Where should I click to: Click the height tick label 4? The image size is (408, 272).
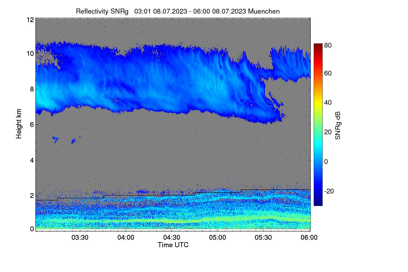point(32,160)
